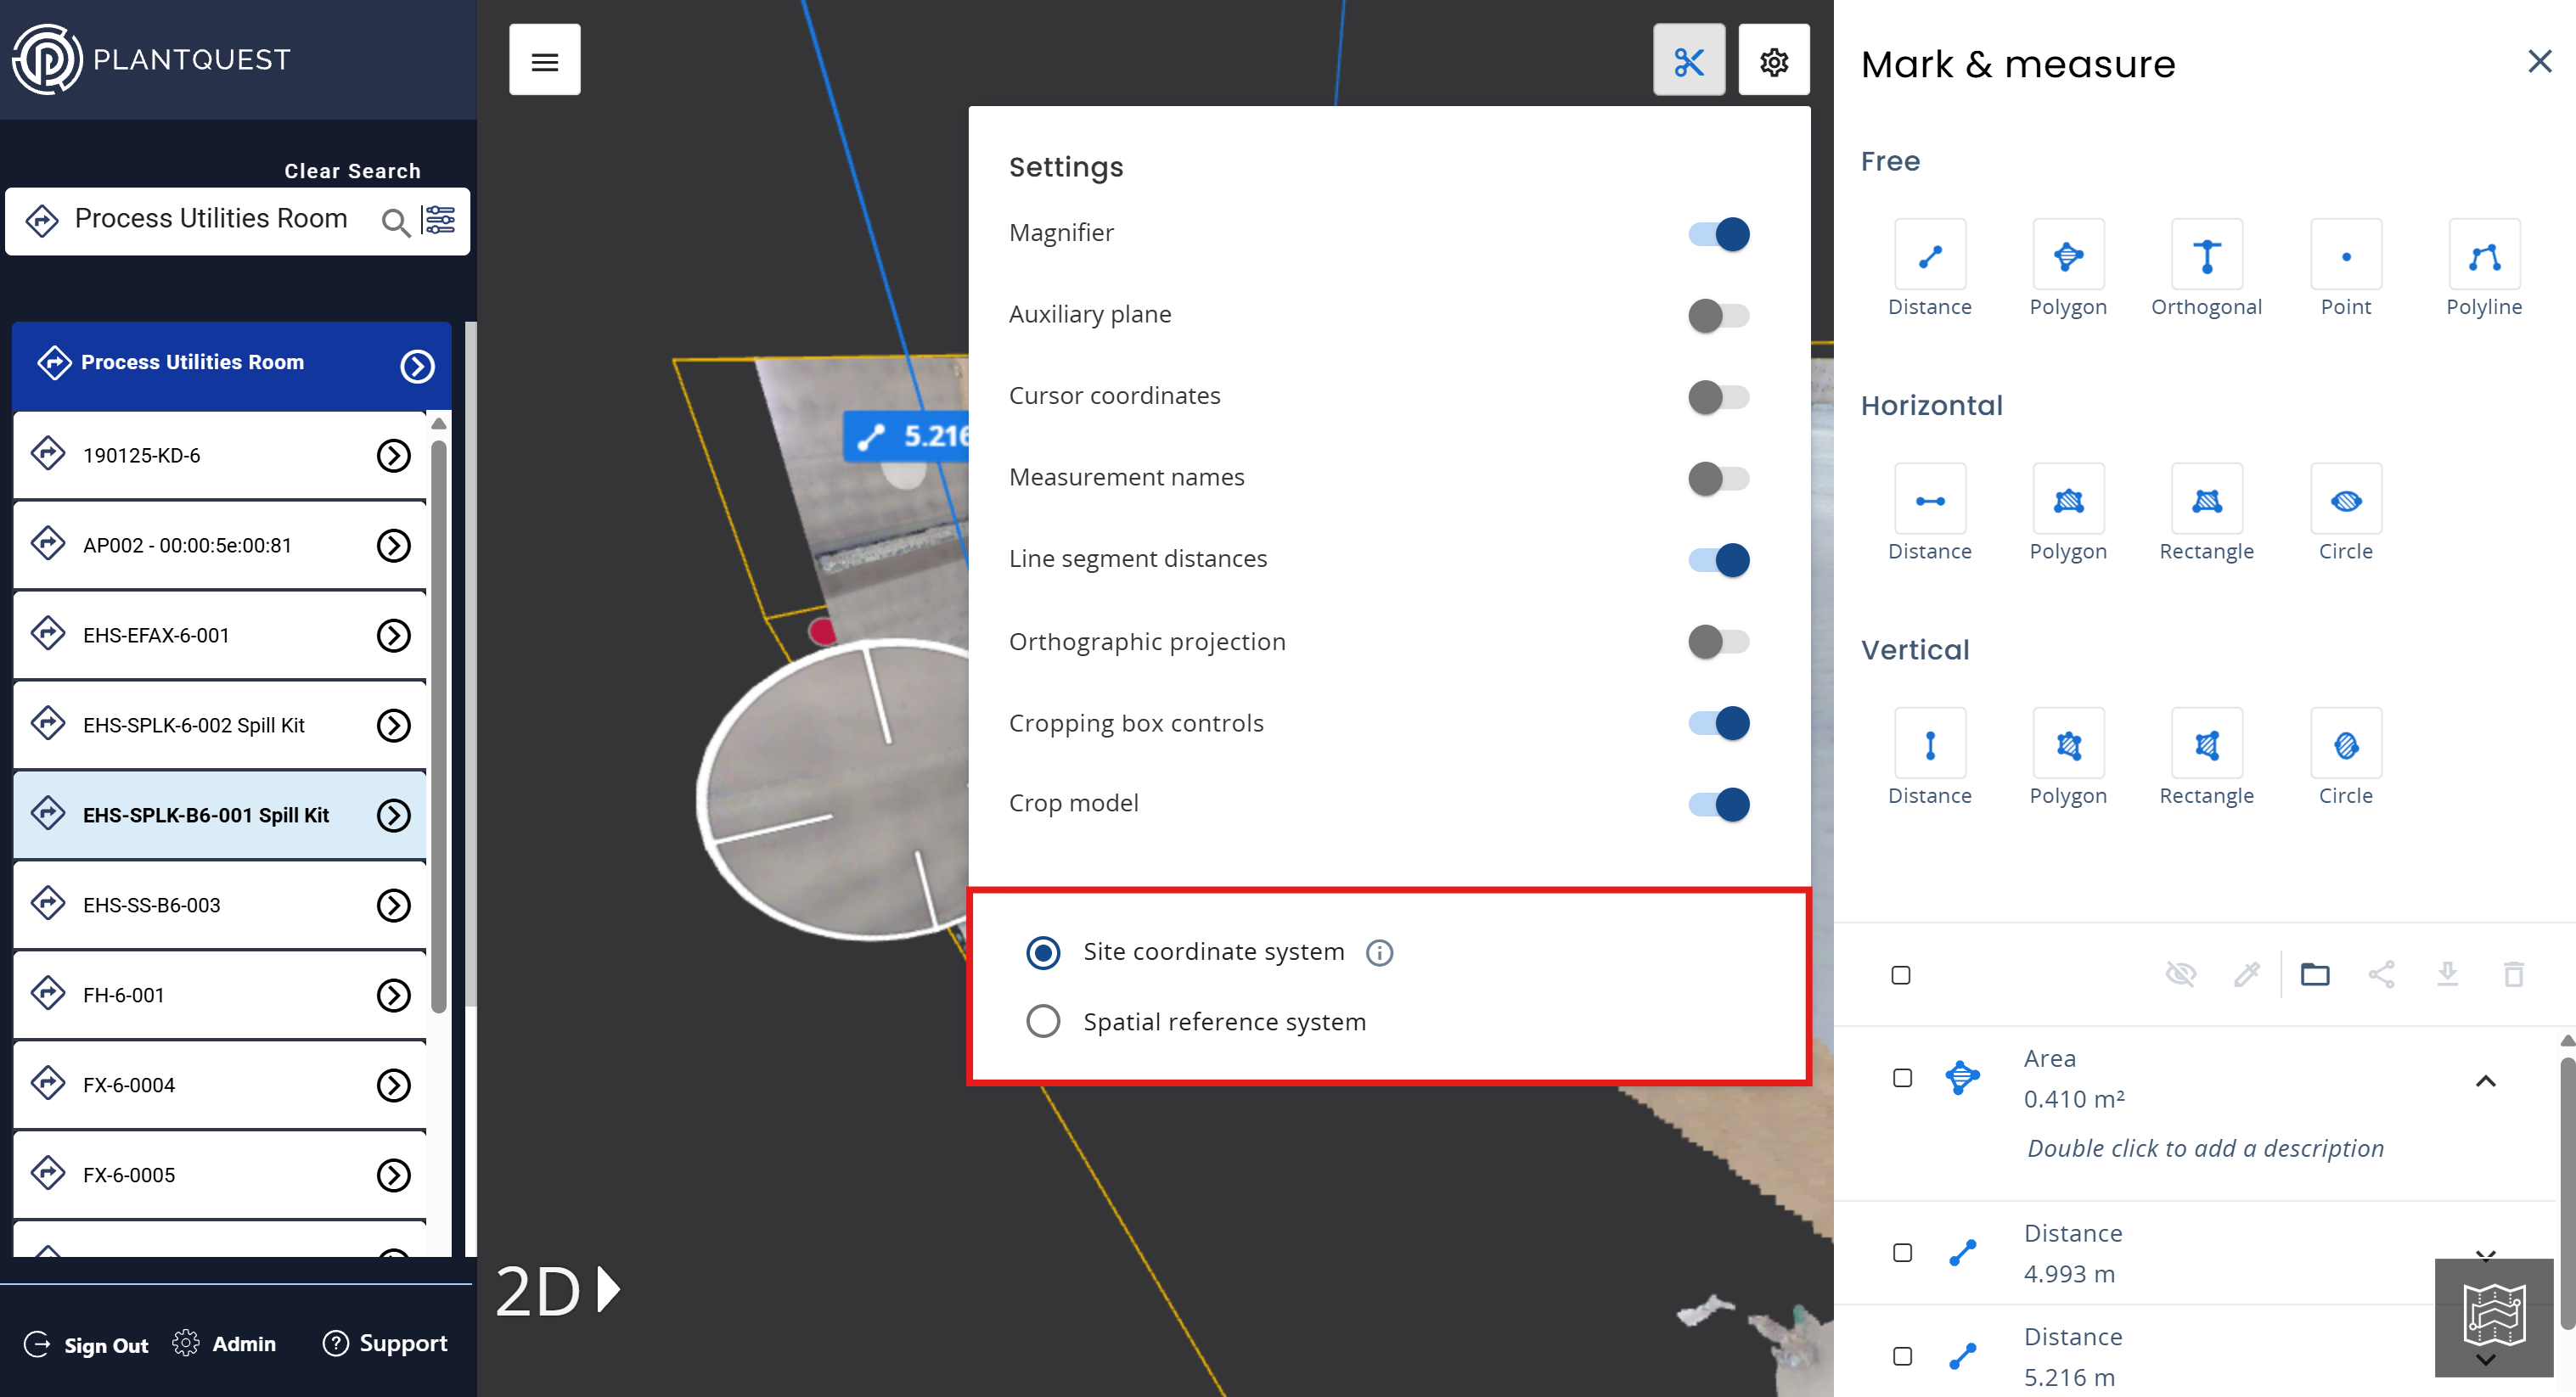
Task: Collapse the Area measurement details
Action: 2485,1081
